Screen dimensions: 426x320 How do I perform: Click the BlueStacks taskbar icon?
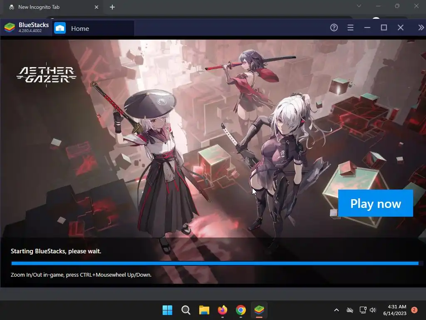(x=259, y=310)
